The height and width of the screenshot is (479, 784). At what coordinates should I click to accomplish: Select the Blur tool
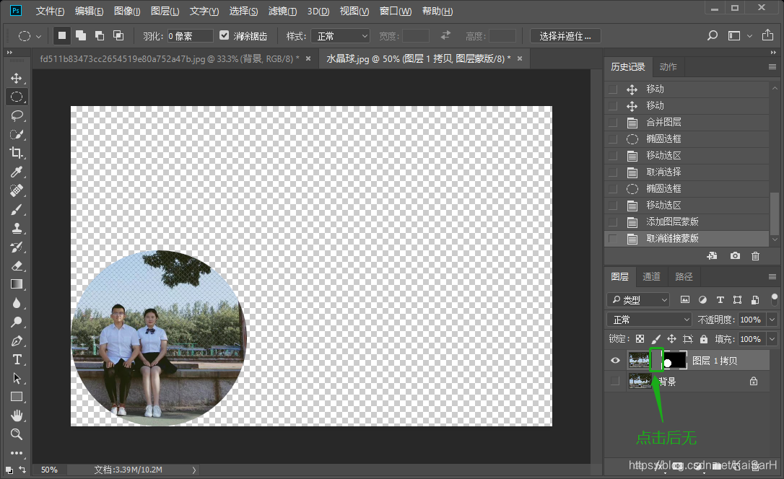tap(17, 303)
